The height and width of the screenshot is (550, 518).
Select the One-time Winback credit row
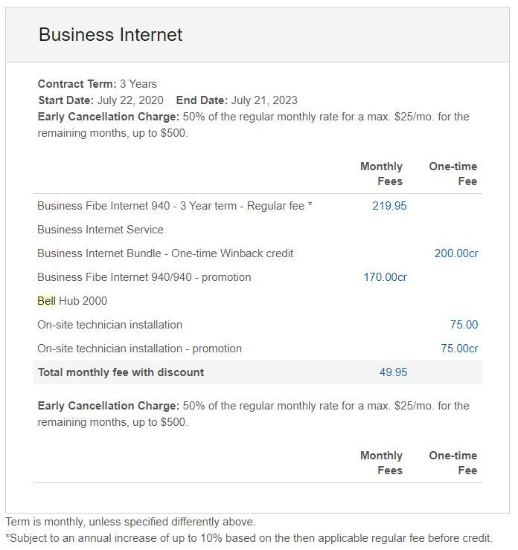coord(258,253)
